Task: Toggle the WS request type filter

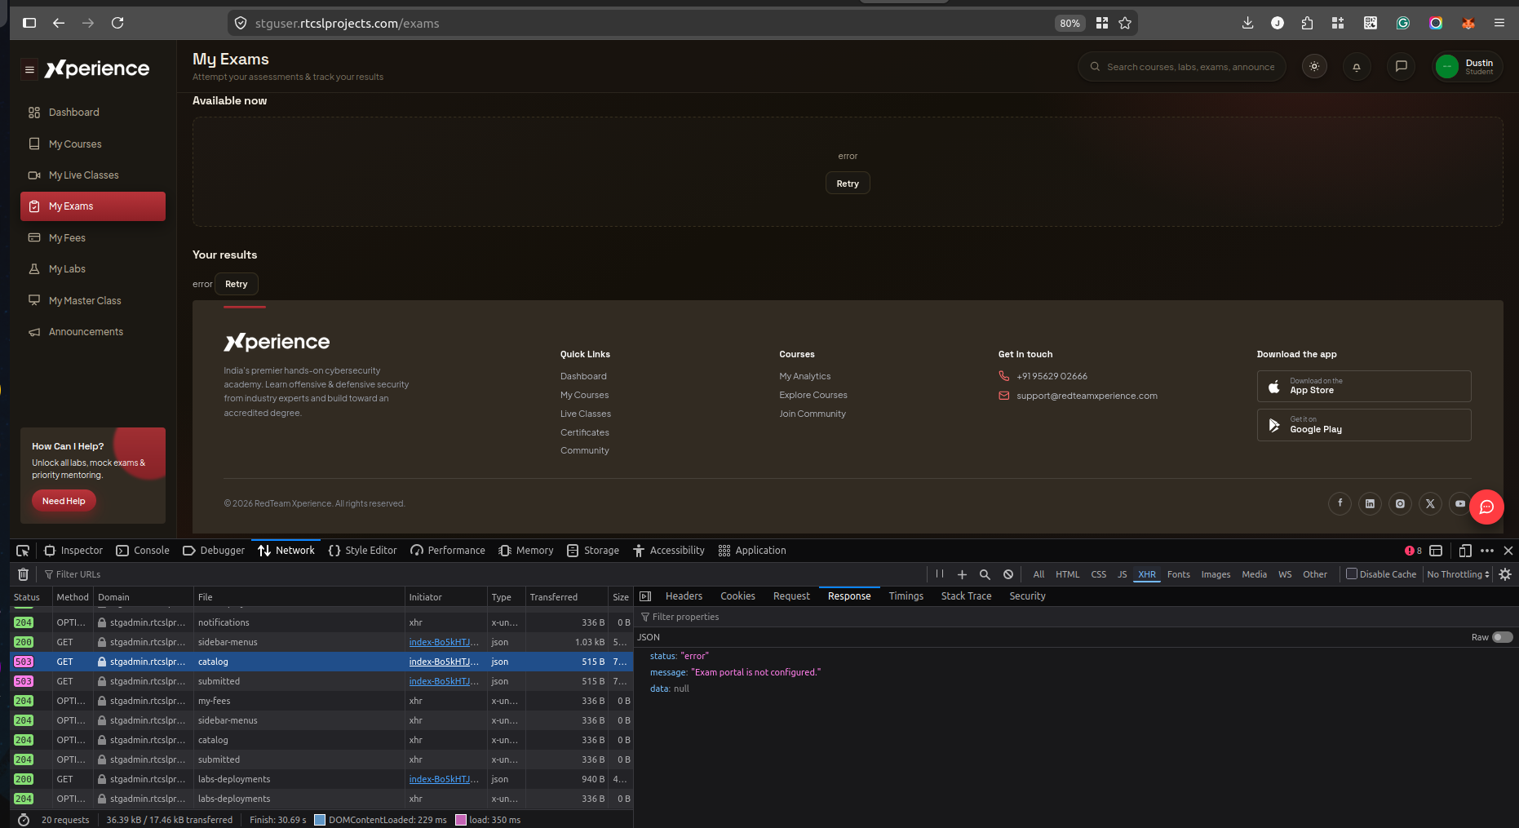Action: click(x=1285, y=574)
